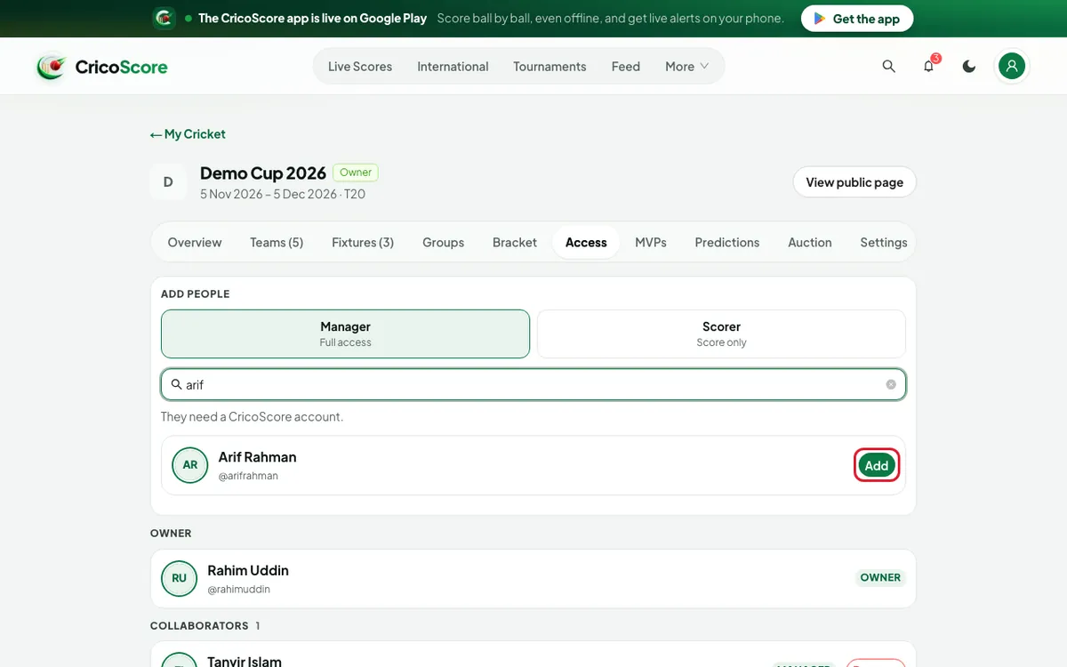Click the Rahim Uddin name
Image resolution: width=1067 pixels, height=667 pixels.
(x=248, y=570)
